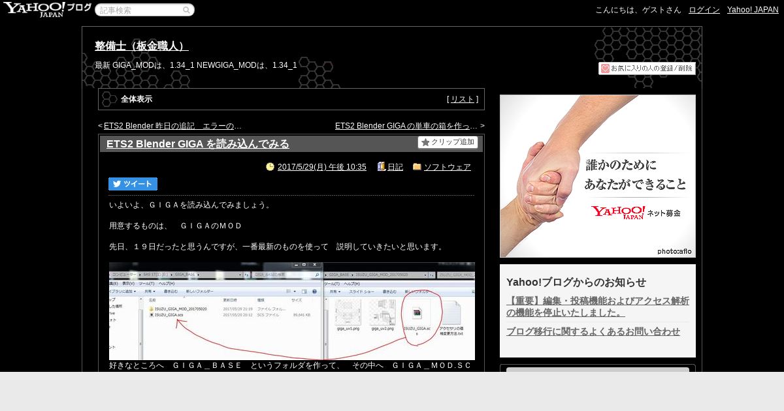Open blog title 整備士（板金職人）
This screenshot has height=411, width=784.
coord(142,46)
